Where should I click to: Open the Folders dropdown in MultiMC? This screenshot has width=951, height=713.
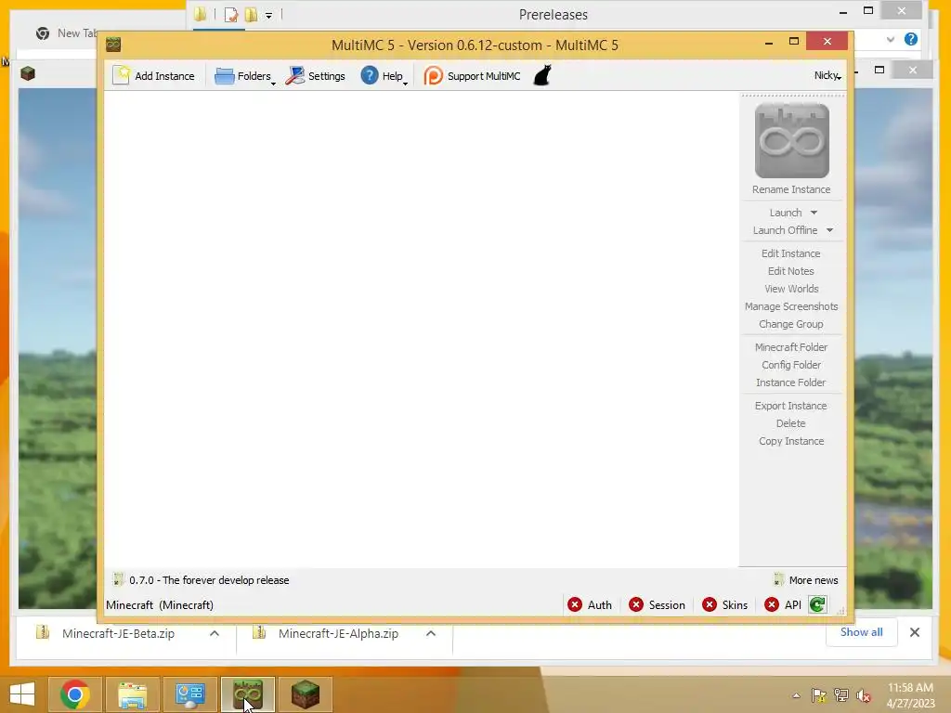click(x=244, y=76)
